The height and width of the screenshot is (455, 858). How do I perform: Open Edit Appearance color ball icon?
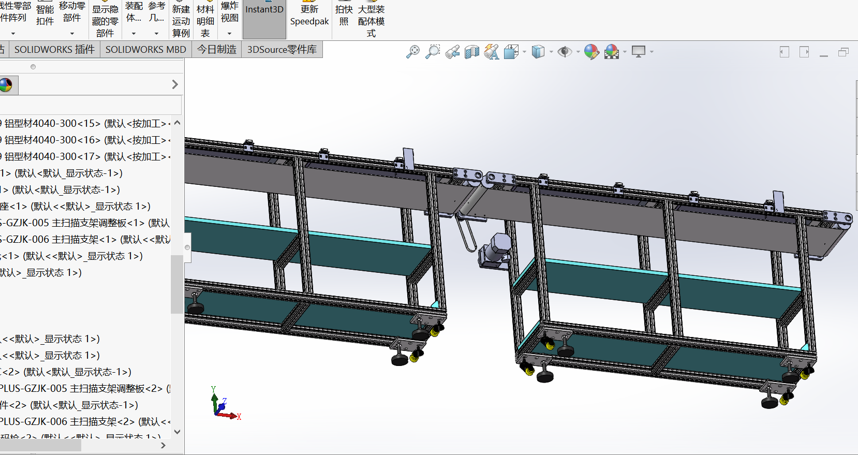pyautogui.click(x=591, y=52)
